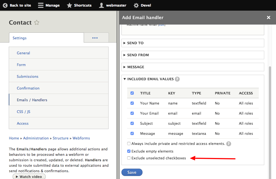Toggle Exclude empty elements checkbox
276x179 pixels.
click(x=129, y=151)
